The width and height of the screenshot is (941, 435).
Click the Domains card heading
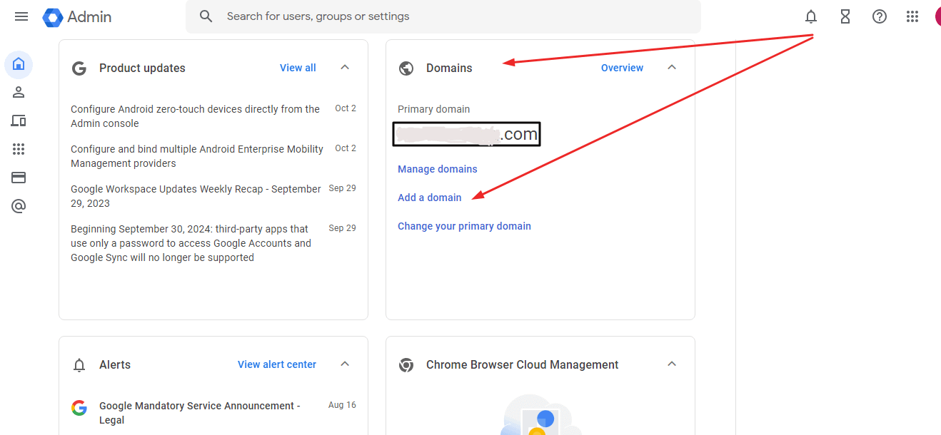click(x=449, y=68)
